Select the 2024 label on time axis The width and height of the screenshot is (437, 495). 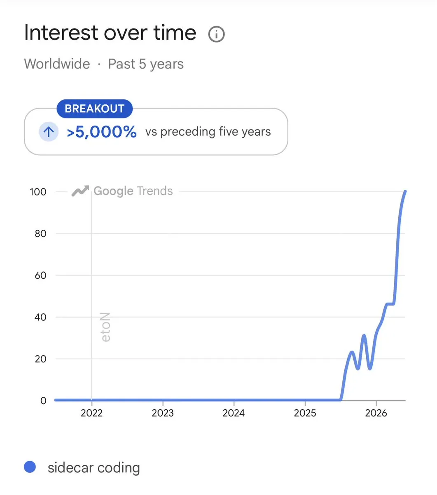[234, 413]
